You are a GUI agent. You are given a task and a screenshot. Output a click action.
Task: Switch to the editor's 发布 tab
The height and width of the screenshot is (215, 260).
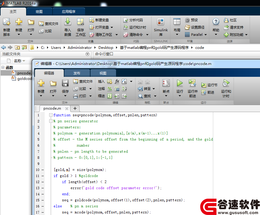[x=77, y=73]
